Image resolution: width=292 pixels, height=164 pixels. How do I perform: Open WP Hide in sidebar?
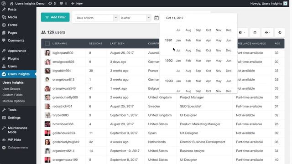coord(14,140)
